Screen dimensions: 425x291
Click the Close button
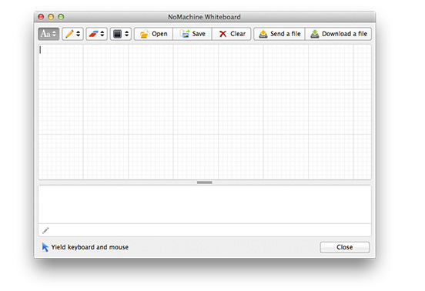pos(344,247)
